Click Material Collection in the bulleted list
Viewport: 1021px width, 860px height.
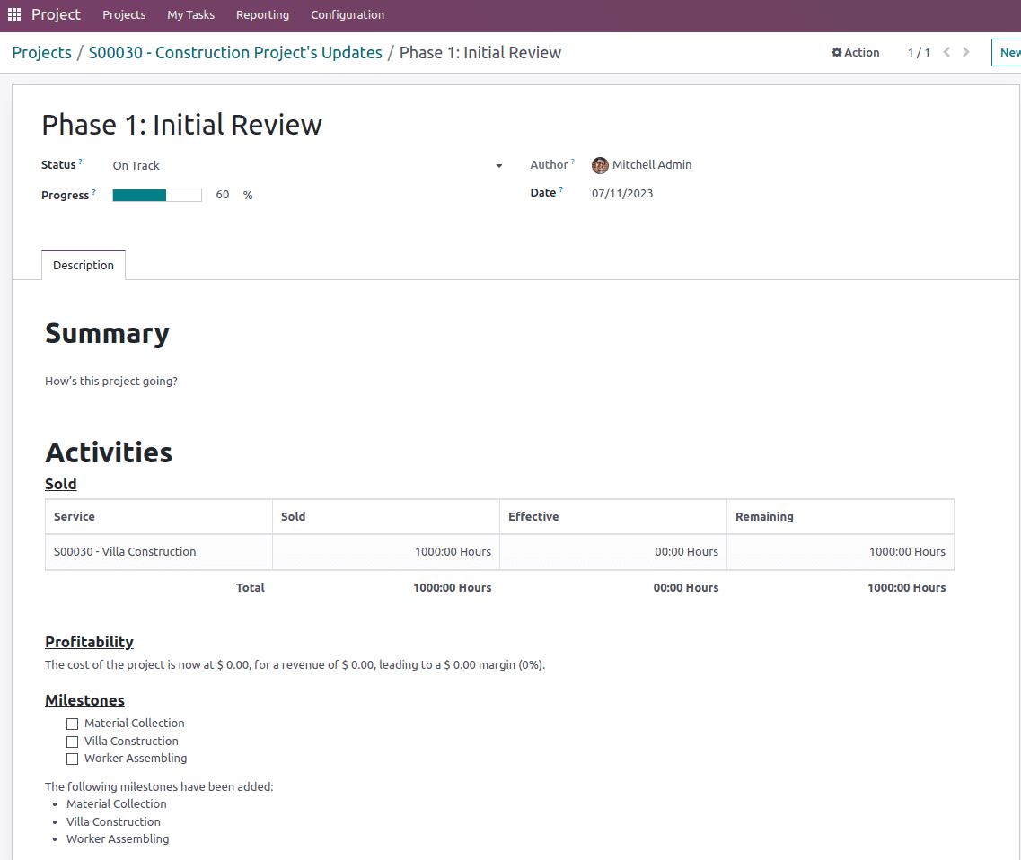[117, 804]
